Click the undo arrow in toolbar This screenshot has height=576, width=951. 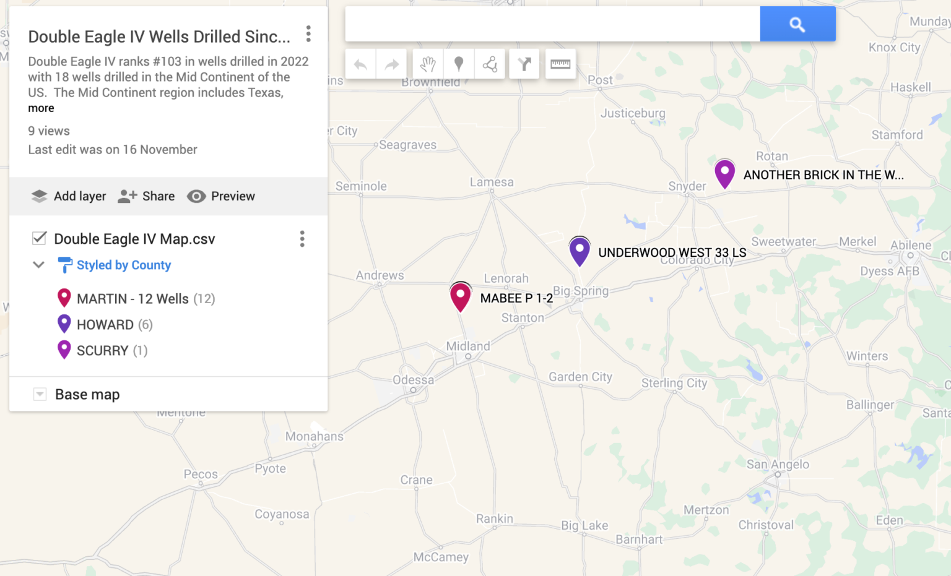coord(360,64)
